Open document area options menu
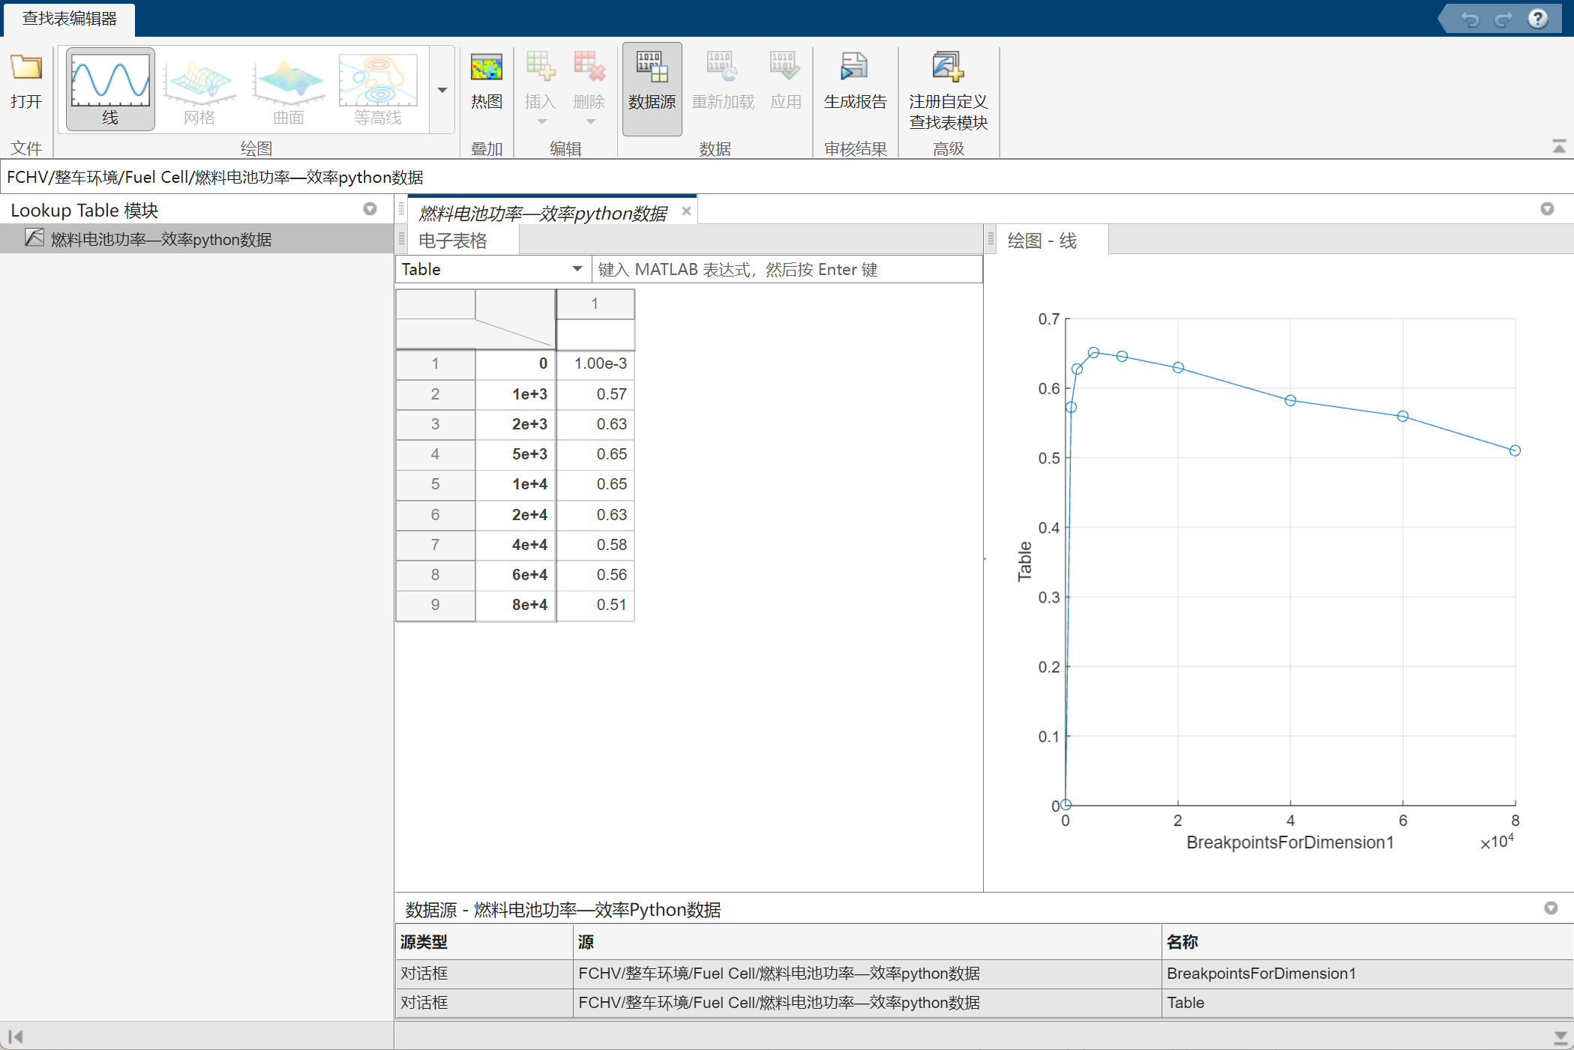1574x1050 pixels. coord(1547,209)
